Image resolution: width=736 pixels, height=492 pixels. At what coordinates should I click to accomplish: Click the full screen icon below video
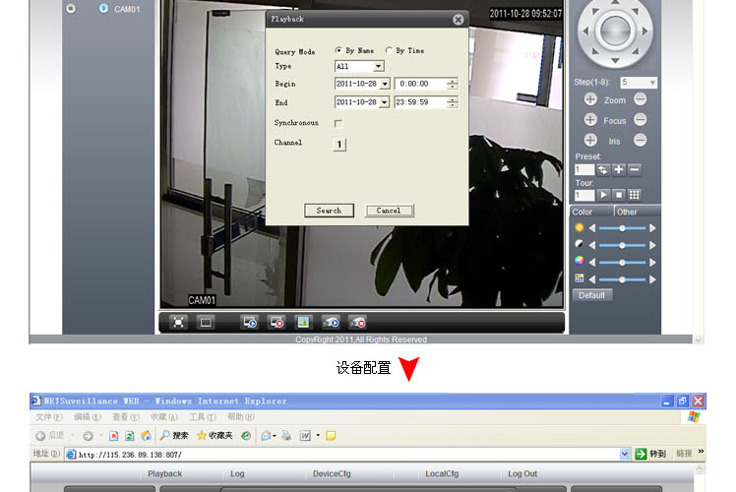pos(178,322)
